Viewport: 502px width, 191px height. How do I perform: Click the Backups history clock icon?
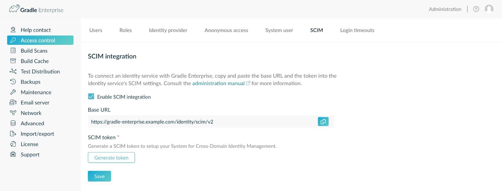click(13, 82)
